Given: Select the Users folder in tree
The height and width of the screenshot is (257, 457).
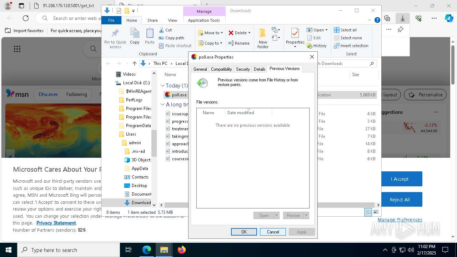Looking at the screenshot, I should (131, 134).
